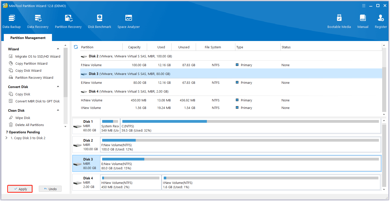Viewport: 391px width, 201px height.
Task: Open the hamburger menu in the title bar
Action: [x=364, y=6]
